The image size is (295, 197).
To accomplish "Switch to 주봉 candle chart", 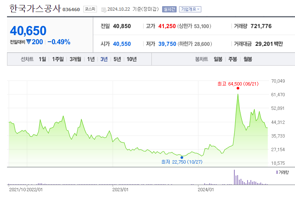I will coord(233,59).
